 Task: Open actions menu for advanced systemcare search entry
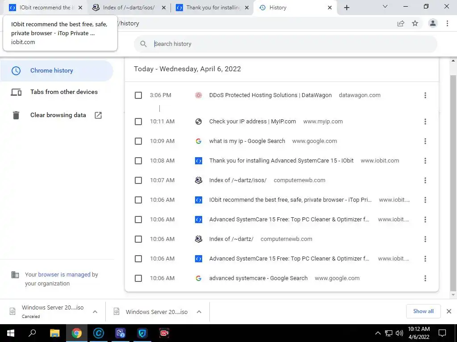point(425,278)
